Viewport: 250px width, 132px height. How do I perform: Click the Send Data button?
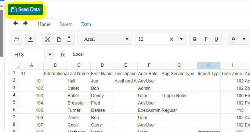pos(25,10)
